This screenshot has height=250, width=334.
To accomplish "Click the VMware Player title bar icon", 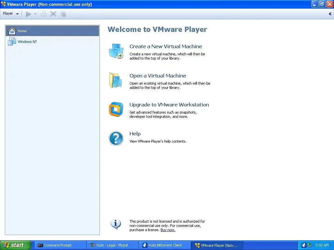I will click(3, 4).
